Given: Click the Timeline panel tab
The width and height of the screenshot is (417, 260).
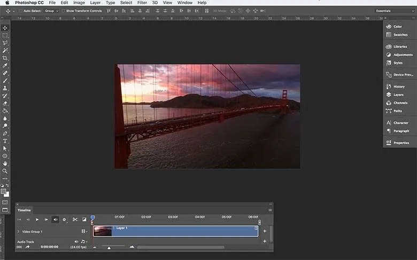Looking at the screenshot, I should click(25, 210).
